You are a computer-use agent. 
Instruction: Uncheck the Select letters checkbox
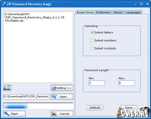click(92, 32)
